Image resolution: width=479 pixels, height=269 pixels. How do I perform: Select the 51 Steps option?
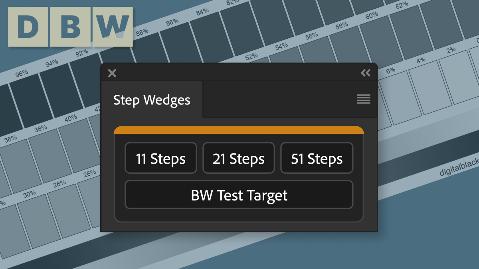(317, 158)
